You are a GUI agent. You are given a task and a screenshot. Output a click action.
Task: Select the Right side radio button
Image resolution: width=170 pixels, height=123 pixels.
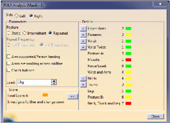pyautogui.click(x=31, y=16)
